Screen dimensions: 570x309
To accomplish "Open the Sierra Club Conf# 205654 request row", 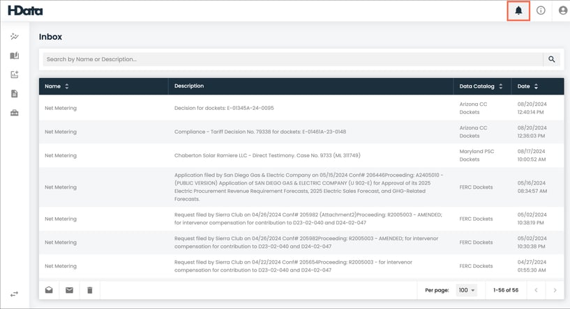I will tap(301, 266).
